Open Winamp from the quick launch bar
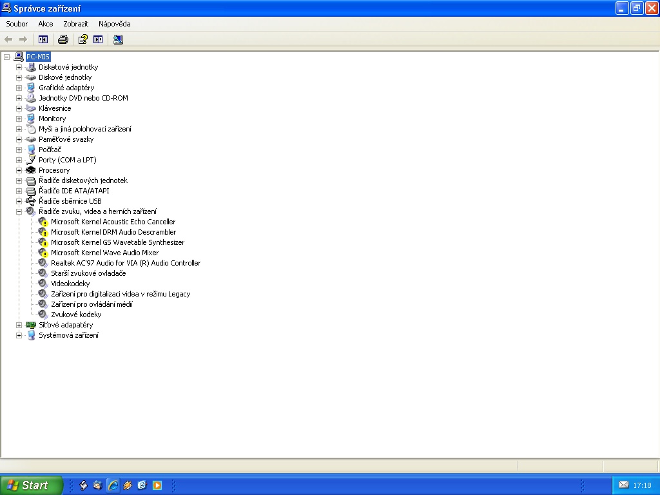This screenshot has height=495, width=660. pyautogui.click(x=128, y=485)
